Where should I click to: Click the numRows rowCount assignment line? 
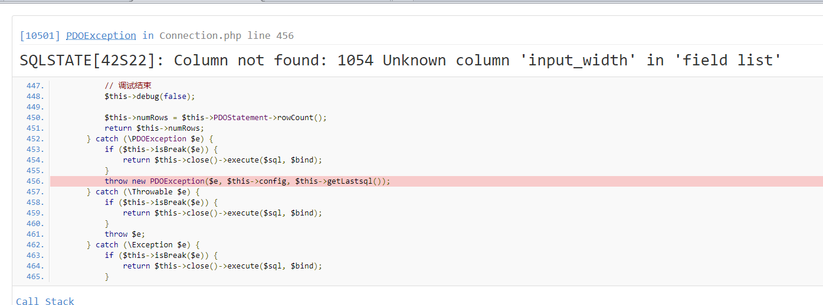[215, 118]
